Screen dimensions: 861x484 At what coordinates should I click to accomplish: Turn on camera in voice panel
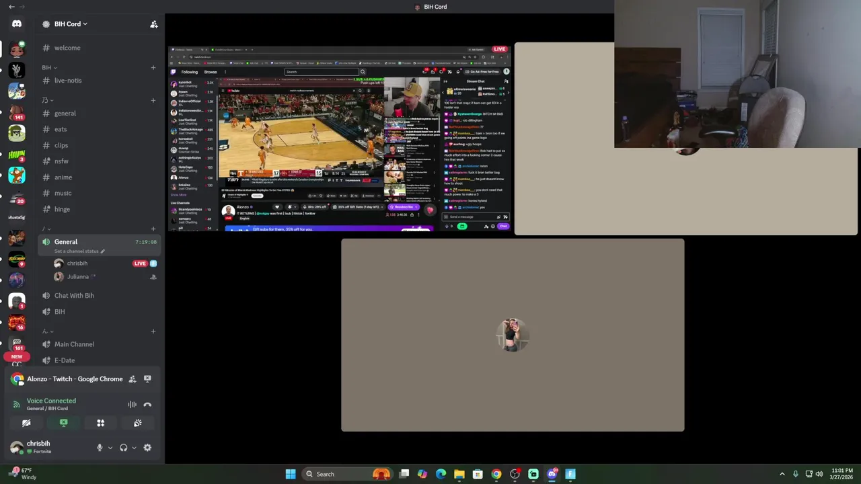coord(26,423)
